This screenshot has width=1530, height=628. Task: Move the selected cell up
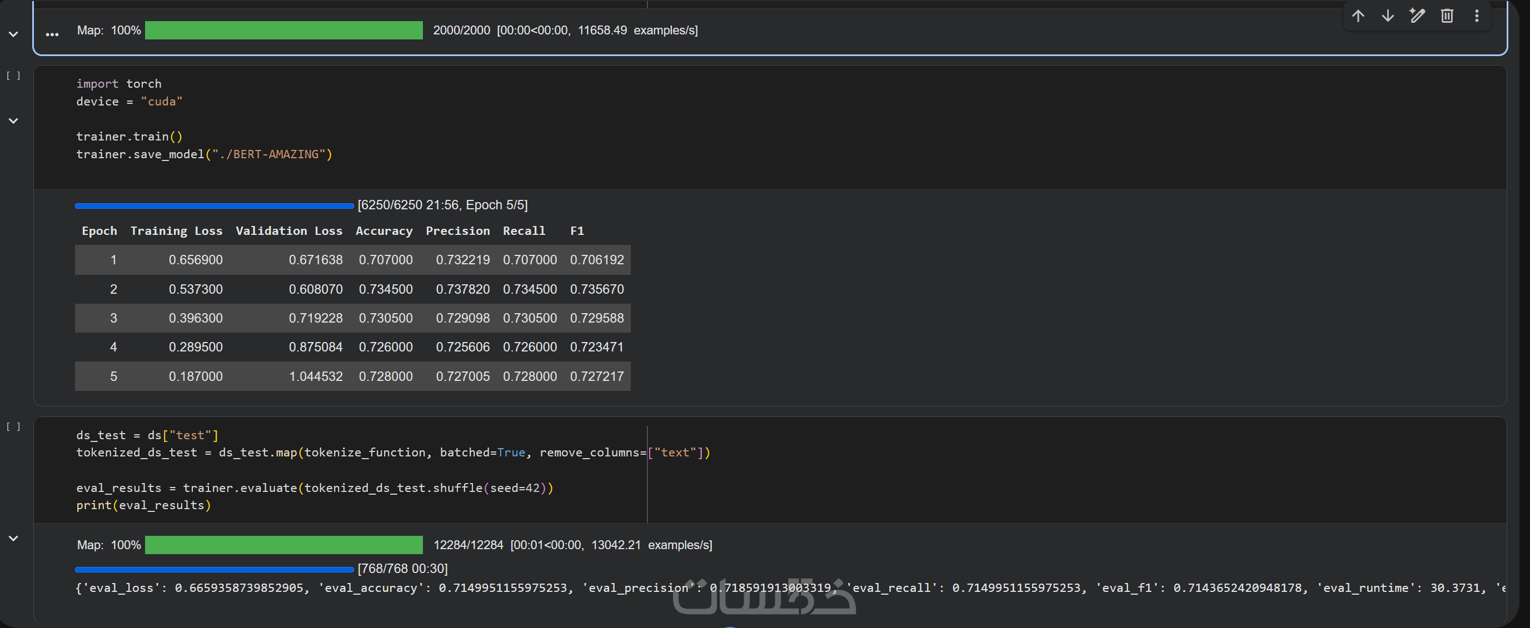(x=1358, y=16)
